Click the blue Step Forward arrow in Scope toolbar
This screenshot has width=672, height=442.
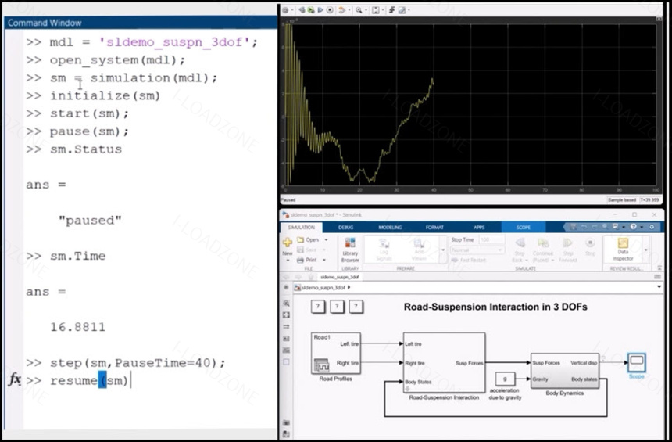(x=320, y=10)
